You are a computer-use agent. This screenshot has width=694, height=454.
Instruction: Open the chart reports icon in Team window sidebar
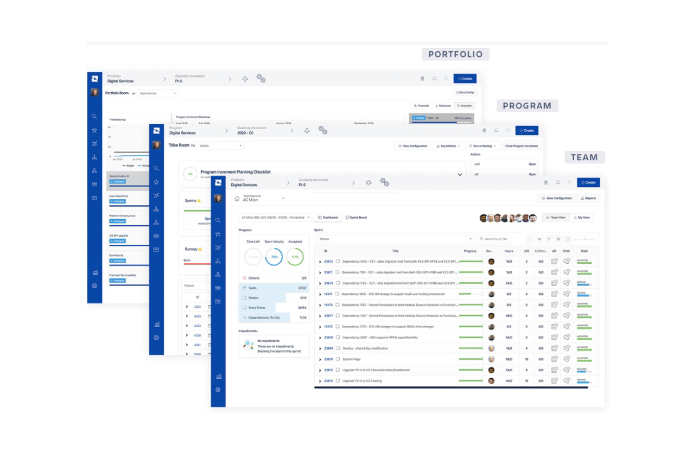pos(218,376)
